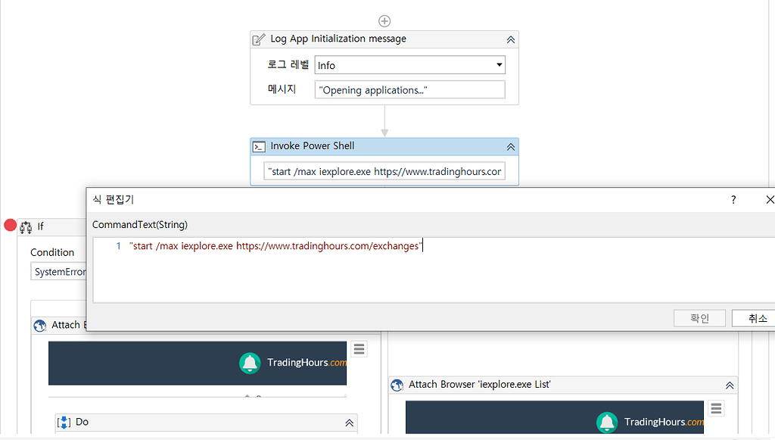
Task: Open hamburger menu on left TradingHours screenshot
Action: (359, 348)
